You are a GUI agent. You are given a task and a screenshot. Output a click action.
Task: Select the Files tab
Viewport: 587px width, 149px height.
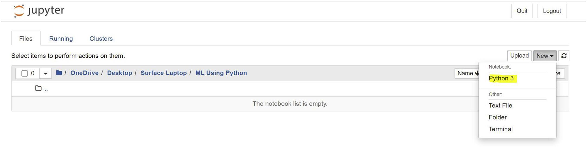pyautogui.click(x=26, y=39)
